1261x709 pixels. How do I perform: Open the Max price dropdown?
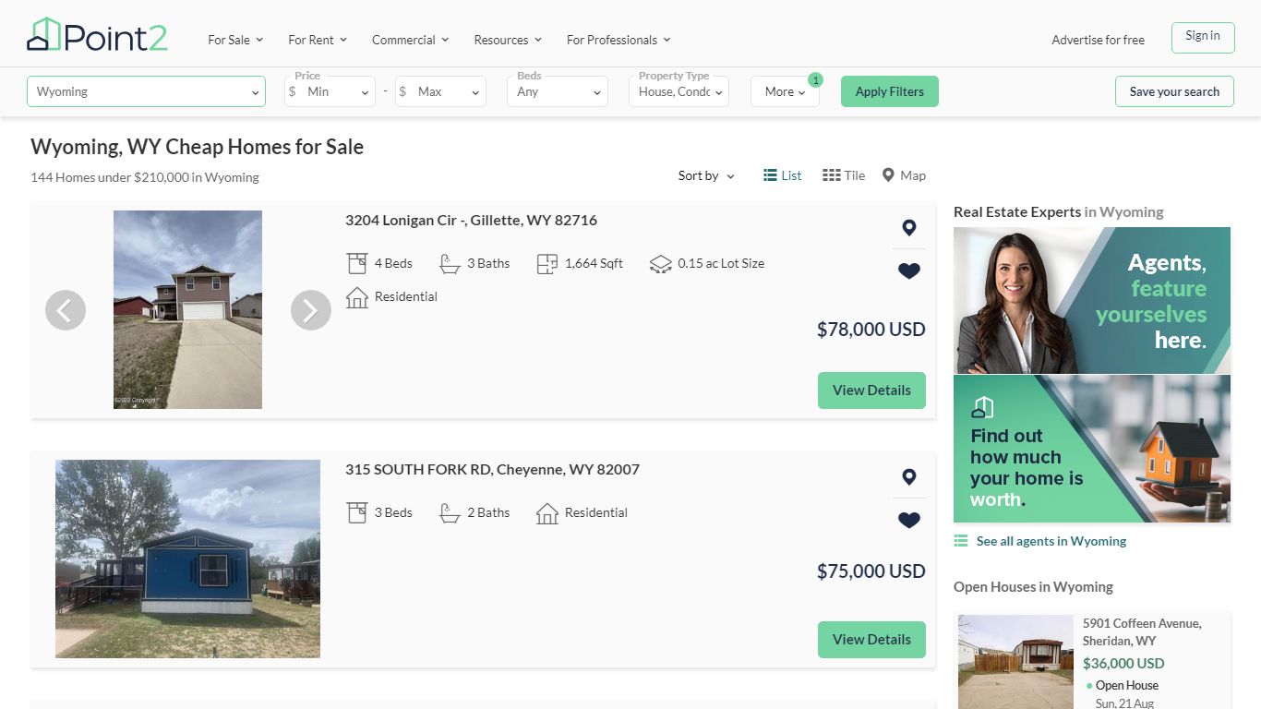440,91
